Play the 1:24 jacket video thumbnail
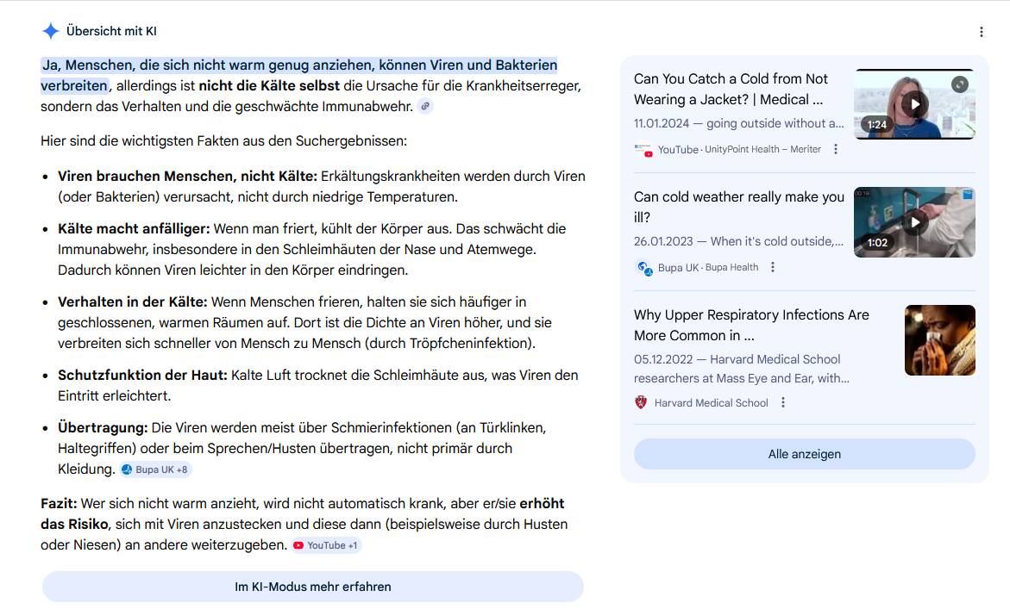Image resolution: width=1010 pixels, height=609 pixels. coord(914,104)
